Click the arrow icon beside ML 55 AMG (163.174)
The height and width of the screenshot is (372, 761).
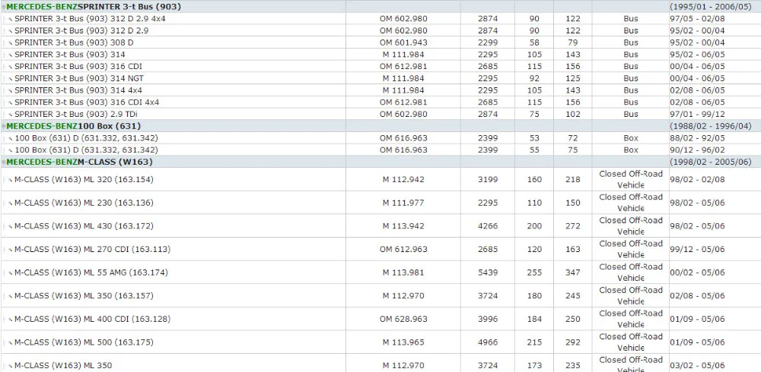click(x=10, y=273)
